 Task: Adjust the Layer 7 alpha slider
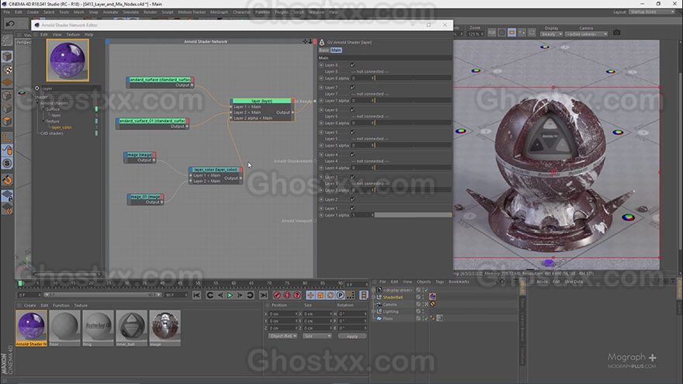point(412,101)
